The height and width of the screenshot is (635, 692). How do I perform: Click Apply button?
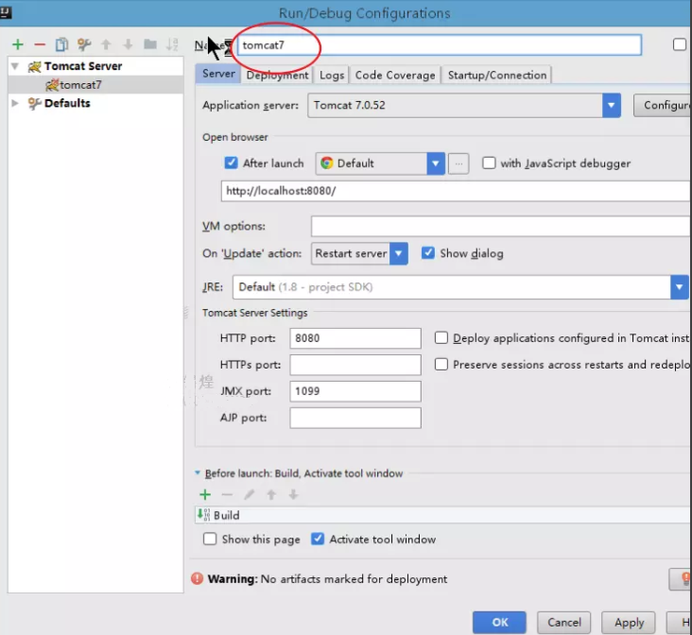tap(629, 622)
